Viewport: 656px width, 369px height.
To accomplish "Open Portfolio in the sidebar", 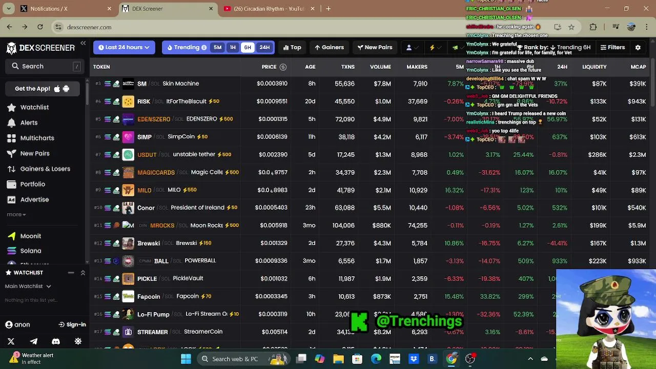I will click(26, 184).
